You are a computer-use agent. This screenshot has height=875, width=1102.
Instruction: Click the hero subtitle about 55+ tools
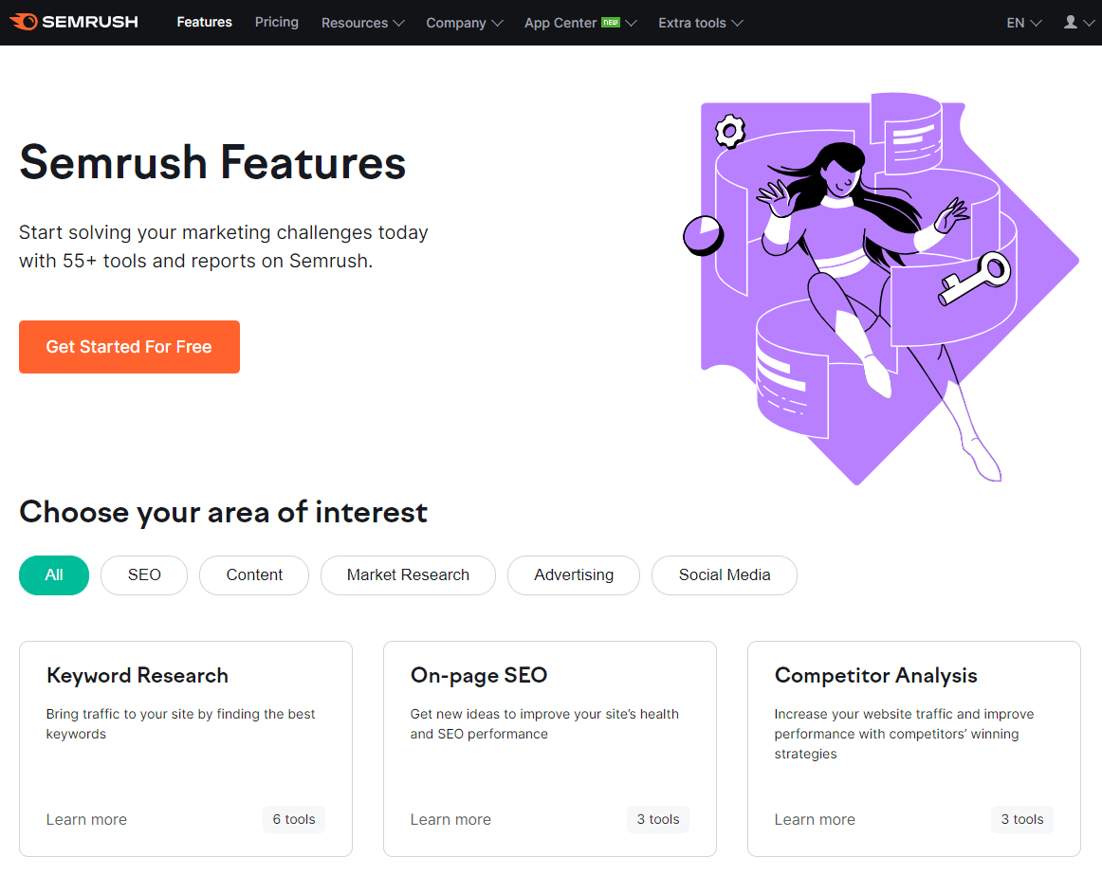click(224, 246)
